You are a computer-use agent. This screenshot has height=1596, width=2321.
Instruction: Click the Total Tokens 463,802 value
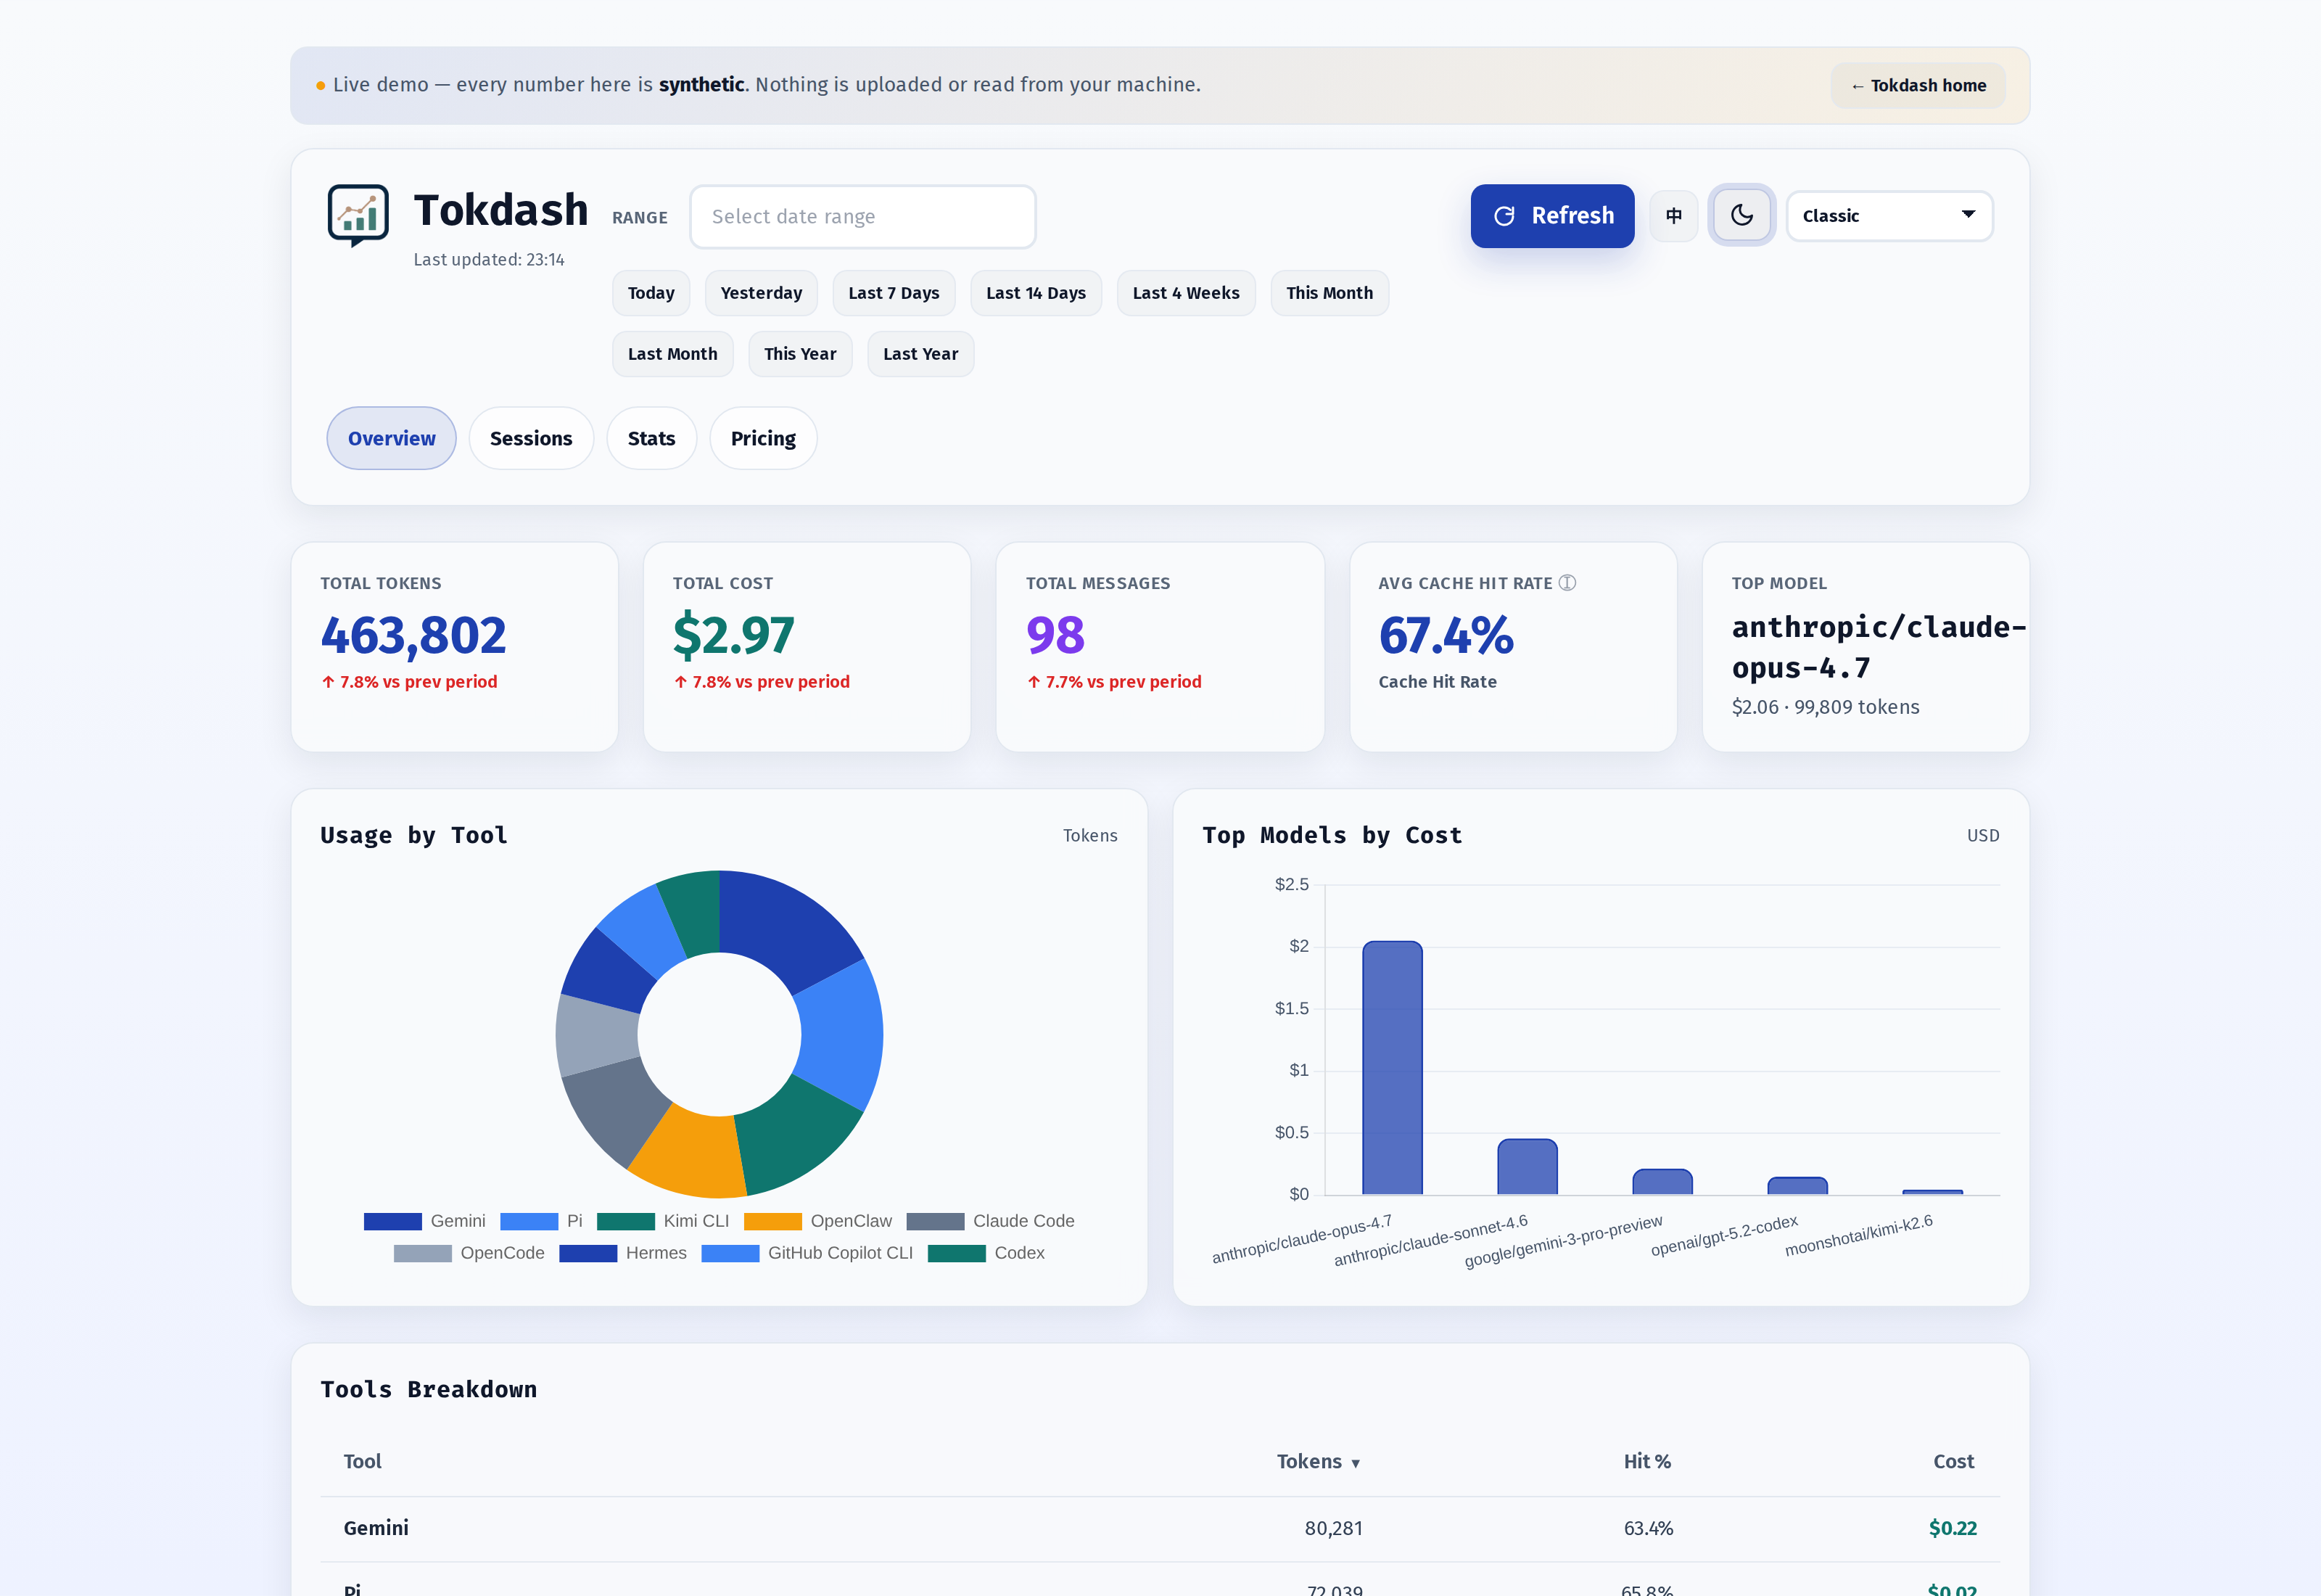413,635
